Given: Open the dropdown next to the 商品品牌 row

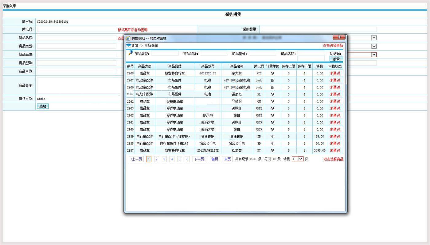Looking at the screenshot, I should [x=373, y=54].
